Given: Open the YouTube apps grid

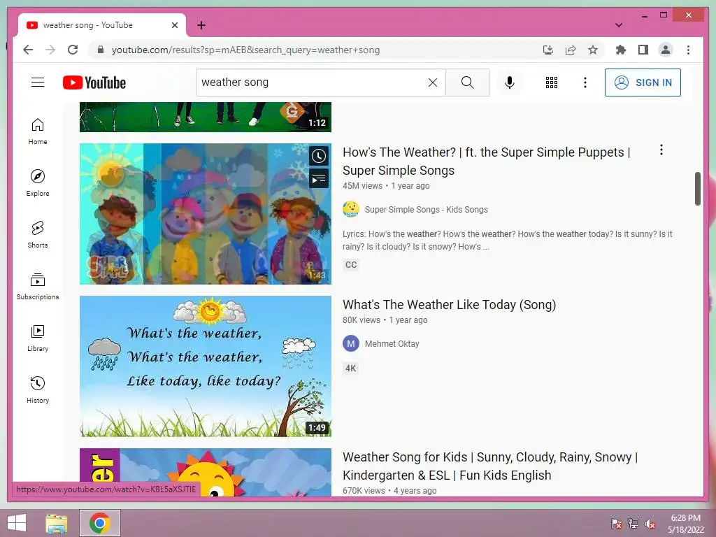Looking at the screenshot, I should [551, 83].
